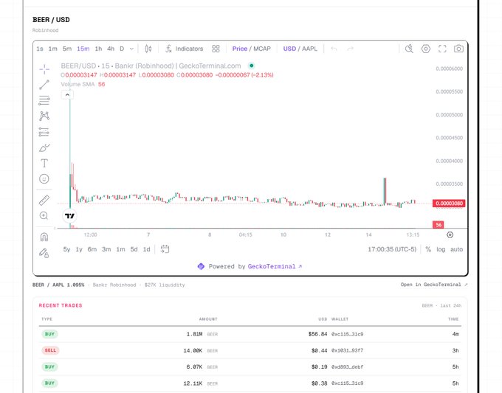
Task: Select the 1m interval in top toolbar
Action: pyautogui.click(x=53, y=49)
